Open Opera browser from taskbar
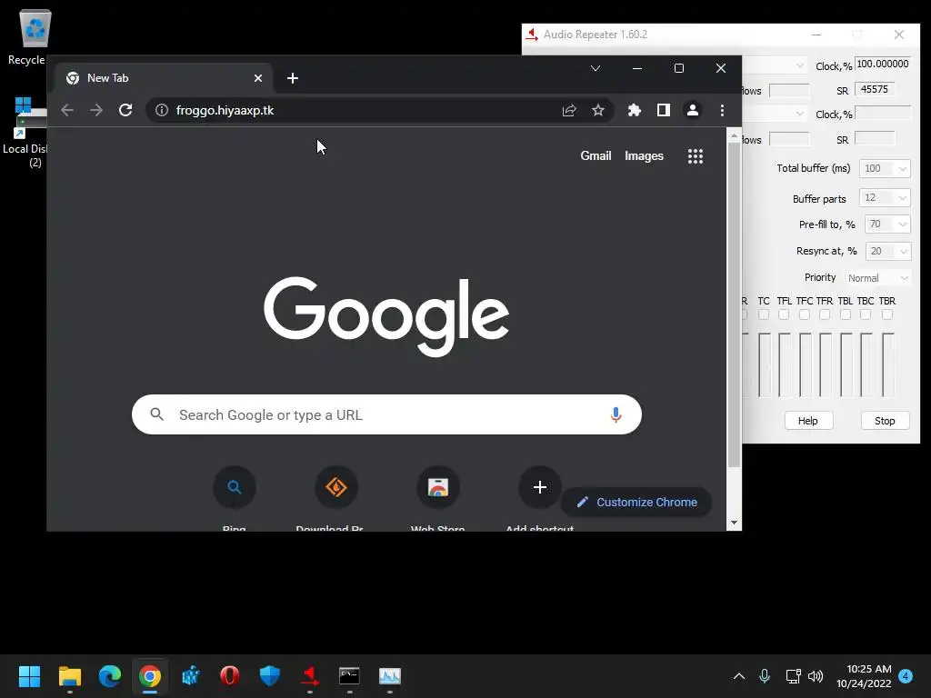Viewport: 931px width, 698px height. click(x=230, y=676)
